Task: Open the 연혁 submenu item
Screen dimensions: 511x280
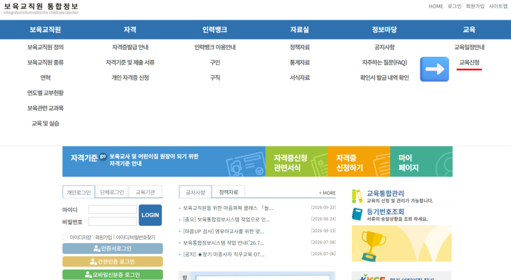Action: click(45, 77)
